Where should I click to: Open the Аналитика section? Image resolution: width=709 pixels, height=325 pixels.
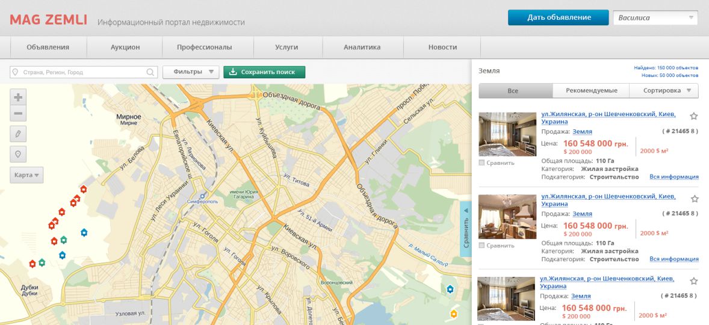tap(362, 47)
